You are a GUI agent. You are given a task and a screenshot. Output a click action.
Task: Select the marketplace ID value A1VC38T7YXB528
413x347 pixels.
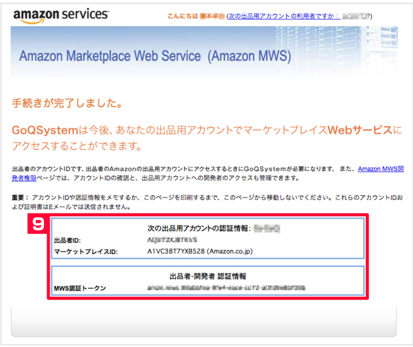coord(176,251)
